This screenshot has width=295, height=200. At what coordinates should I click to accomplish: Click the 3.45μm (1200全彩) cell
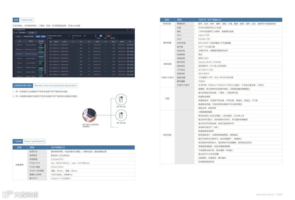(x=91, y=178)
